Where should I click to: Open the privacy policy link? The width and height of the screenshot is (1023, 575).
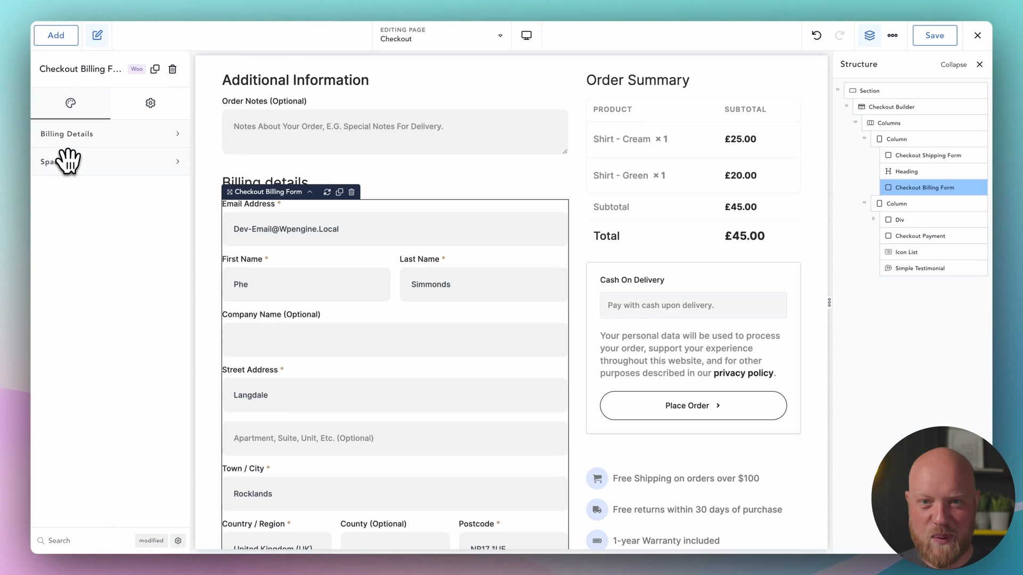(x=743, y=373)
